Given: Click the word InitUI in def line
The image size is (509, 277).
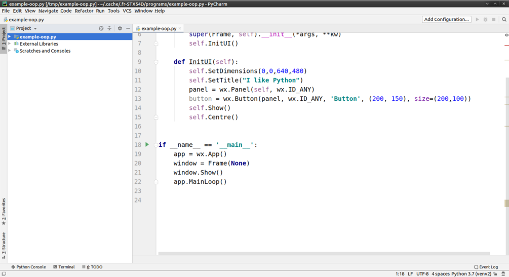Looking at the screenshot, I should coord(200,62).
